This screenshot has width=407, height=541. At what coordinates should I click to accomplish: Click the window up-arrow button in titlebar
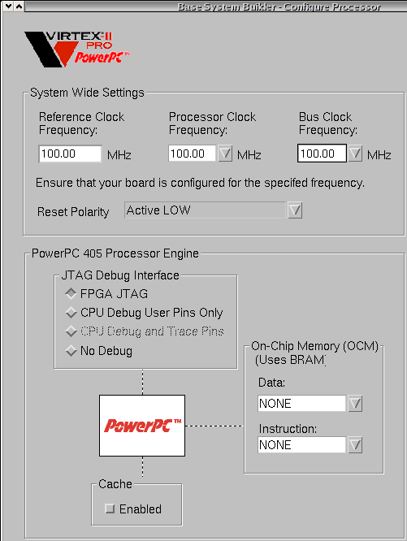(x=19, y=6)
